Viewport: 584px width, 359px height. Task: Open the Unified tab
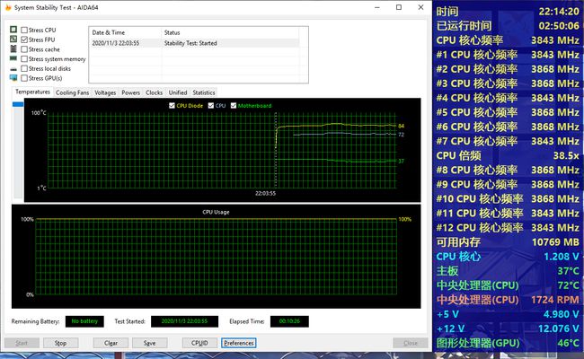[178, 92]
